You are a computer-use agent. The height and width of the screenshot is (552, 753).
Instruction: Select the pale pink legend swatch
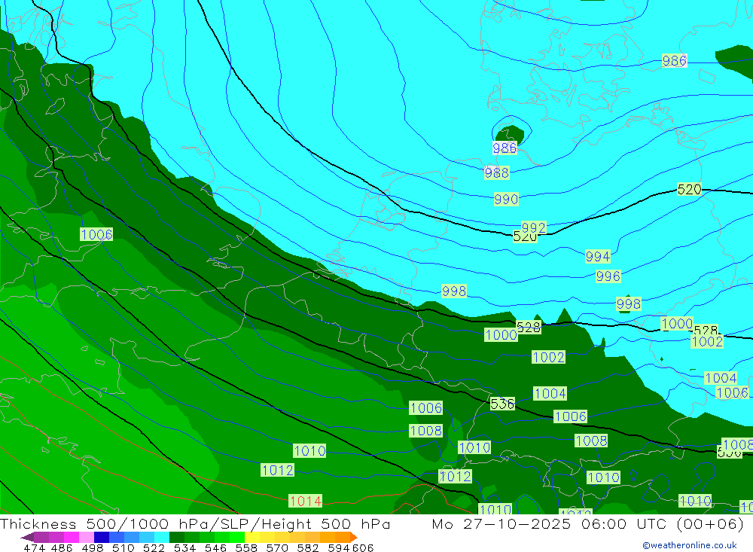point(87,537)
